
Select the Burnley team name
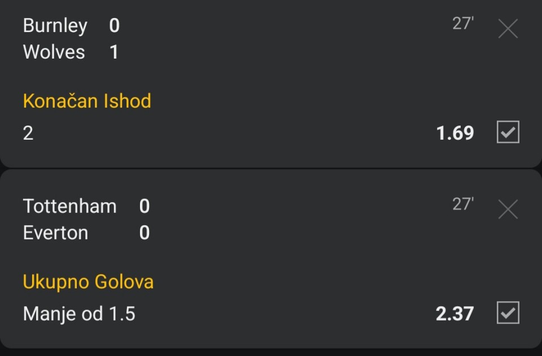point(55,26)
